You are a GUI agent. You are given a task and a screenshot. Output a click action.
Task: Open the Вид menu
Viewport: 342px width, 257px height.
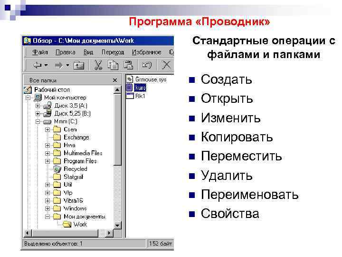[88, 52]
